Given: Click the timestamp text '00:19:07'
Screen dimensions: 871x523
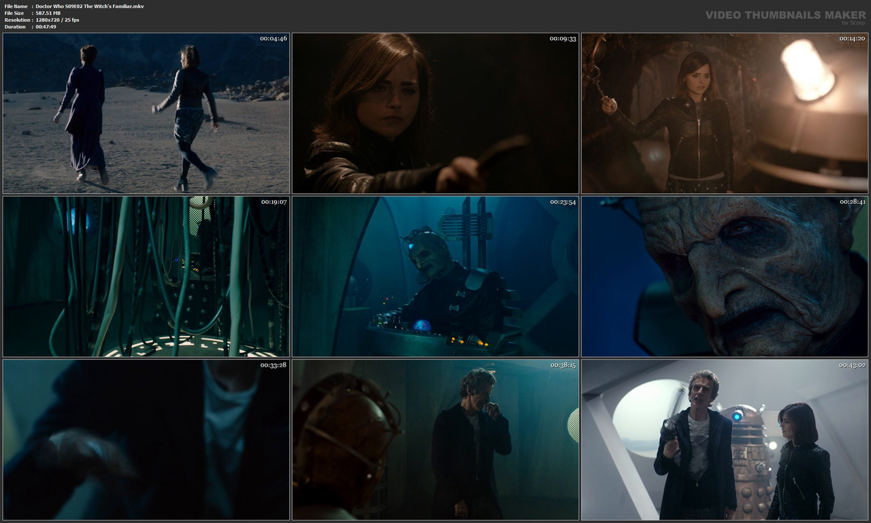Looking at the screenshot, I should [x=273, y=202].
